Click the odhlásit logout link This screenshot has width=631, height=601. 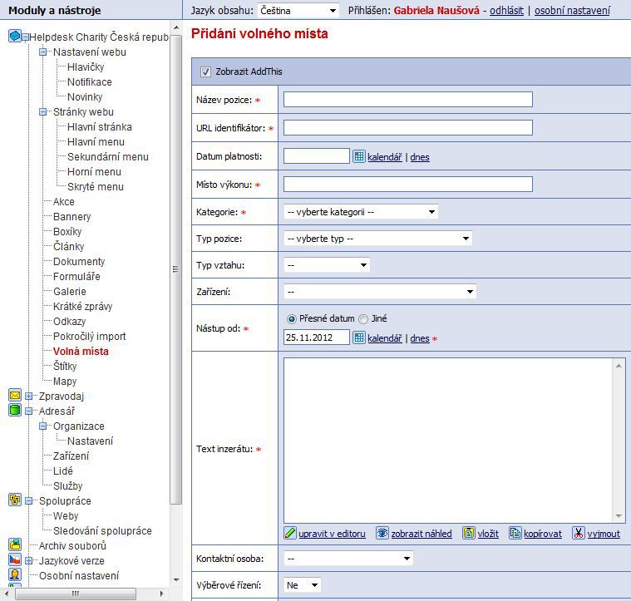506,11
